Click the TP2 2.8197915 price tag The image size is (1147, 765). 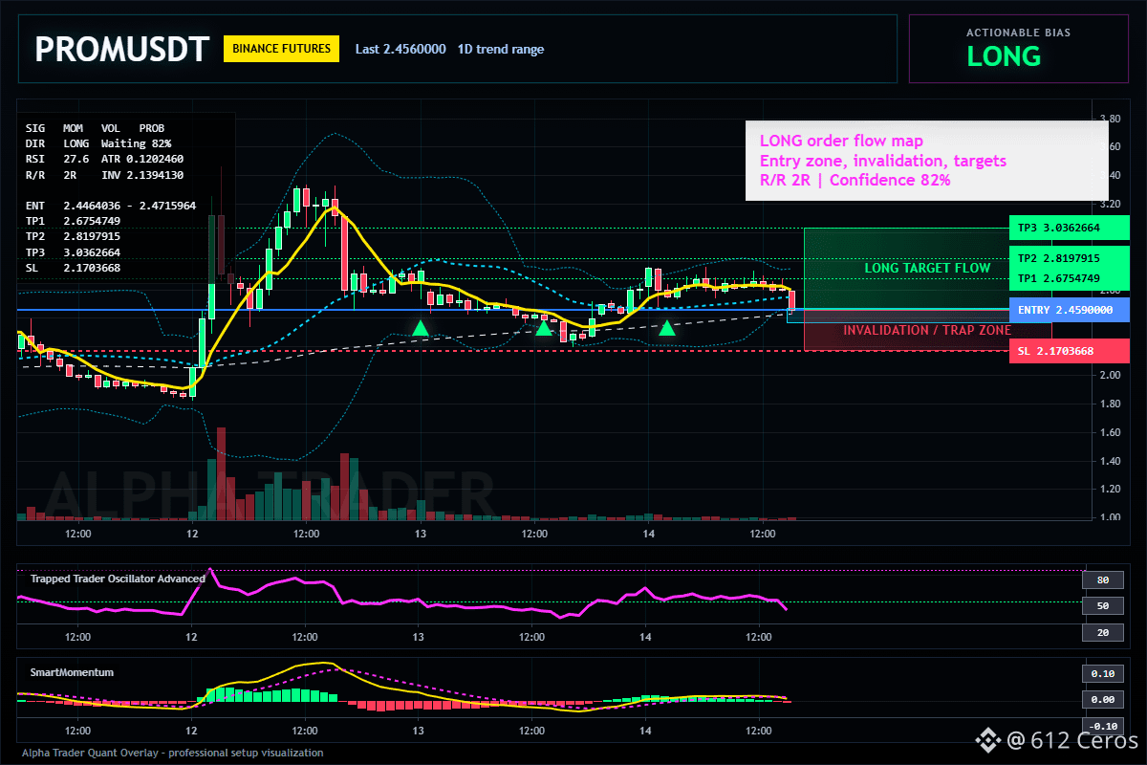pyautogui.click(x=1070, y=258)
